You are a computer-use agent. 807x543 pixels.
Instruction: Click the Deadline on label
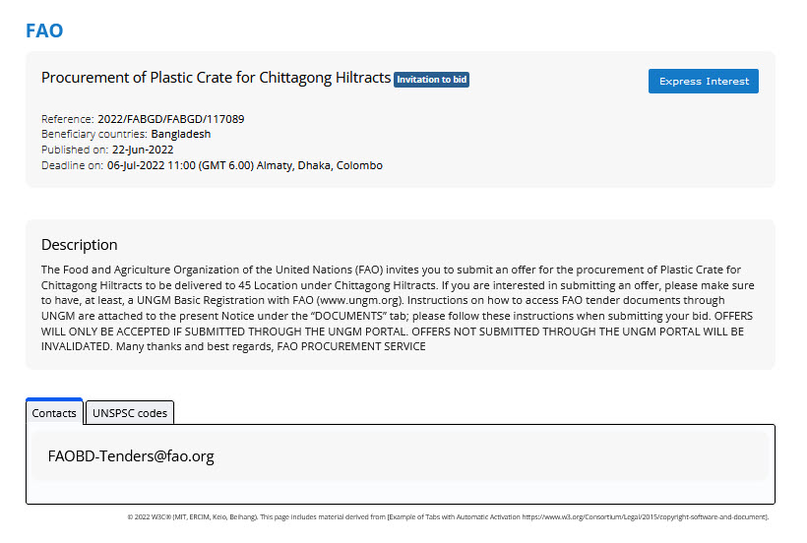(x=72, y=165)
